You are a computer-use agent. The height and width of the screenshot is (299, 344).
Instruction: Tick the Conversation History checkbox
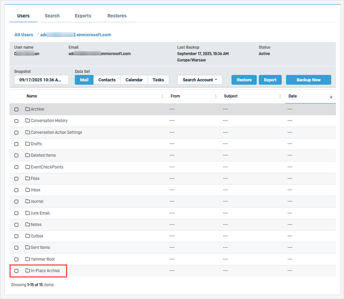tap(16, 121)
